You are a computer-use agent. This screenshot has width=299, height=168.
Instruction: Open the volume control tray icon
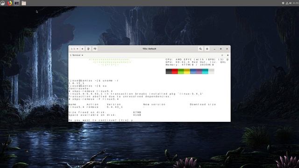pyautogui.click(x=290, y=3)
